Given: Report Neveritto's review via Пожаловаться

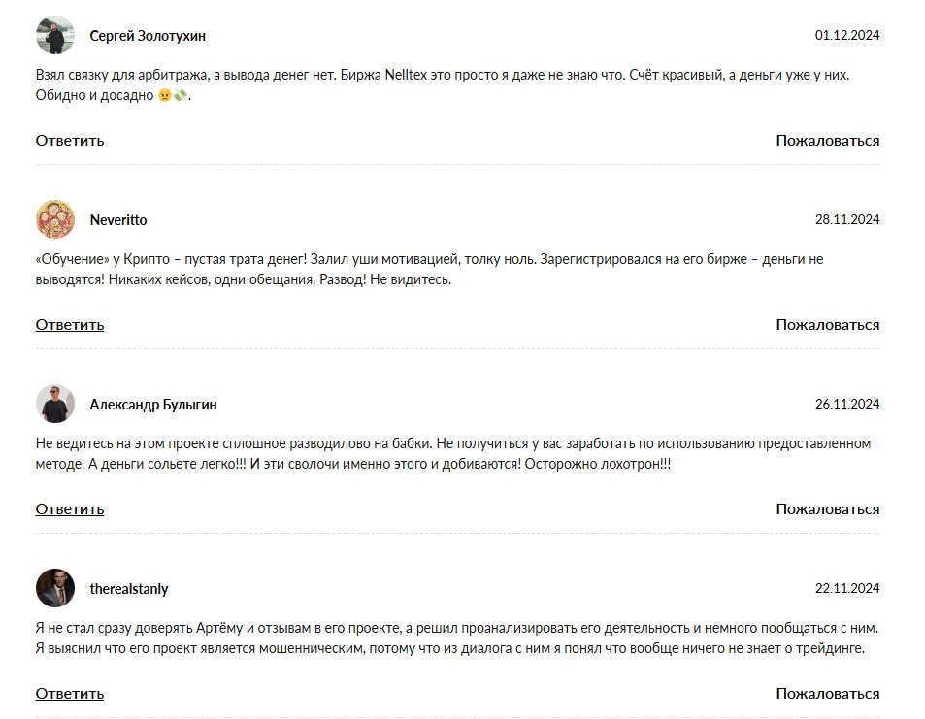Looking at the screenshot, I should [x=828, y=325].
